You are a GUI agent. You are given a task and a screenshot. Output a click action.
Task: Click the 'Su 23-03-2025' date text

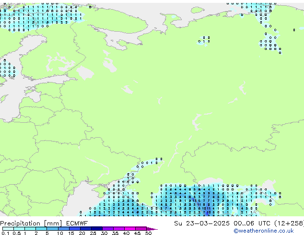[x=202, y=223]
